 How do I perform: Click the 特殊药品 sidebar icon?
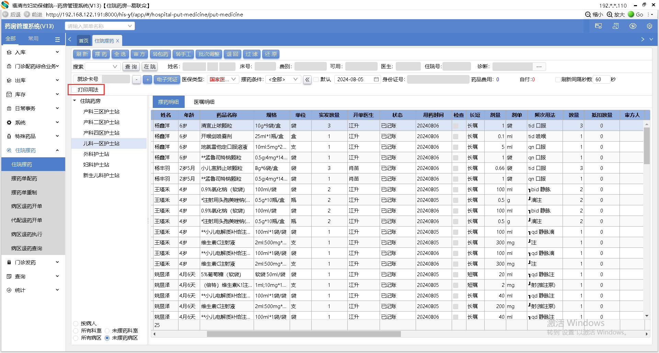(9, 136)
